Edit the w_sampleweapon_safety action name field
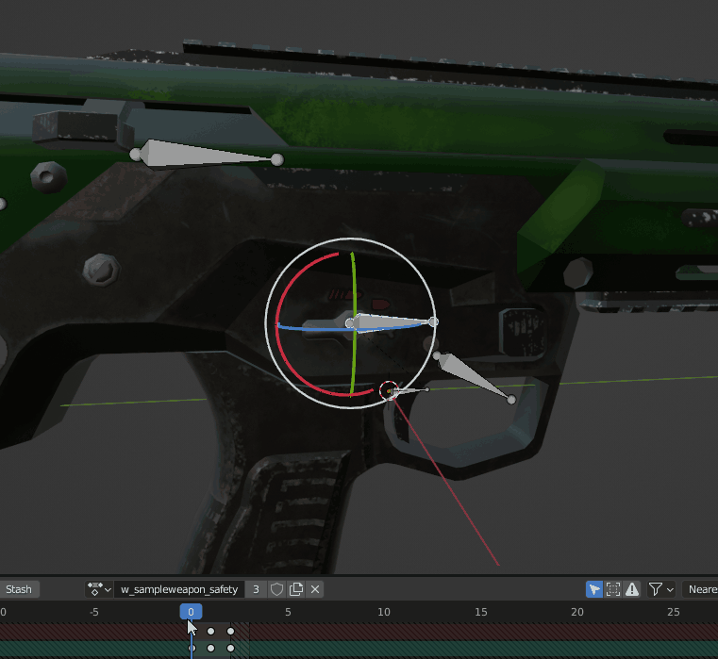Image resolution: width=718 pixels, height=659 pixels. point(179,589)
